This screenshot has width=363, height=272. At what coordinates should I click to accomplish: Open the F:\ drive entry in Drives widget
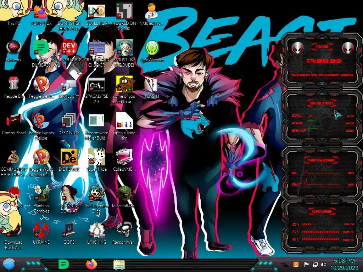pos(323,232)
